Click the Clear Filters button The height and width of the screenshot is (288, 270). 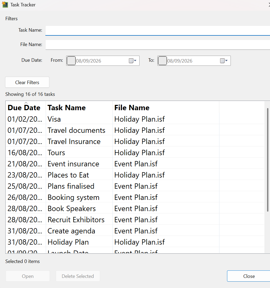click(x=27, y=82)
